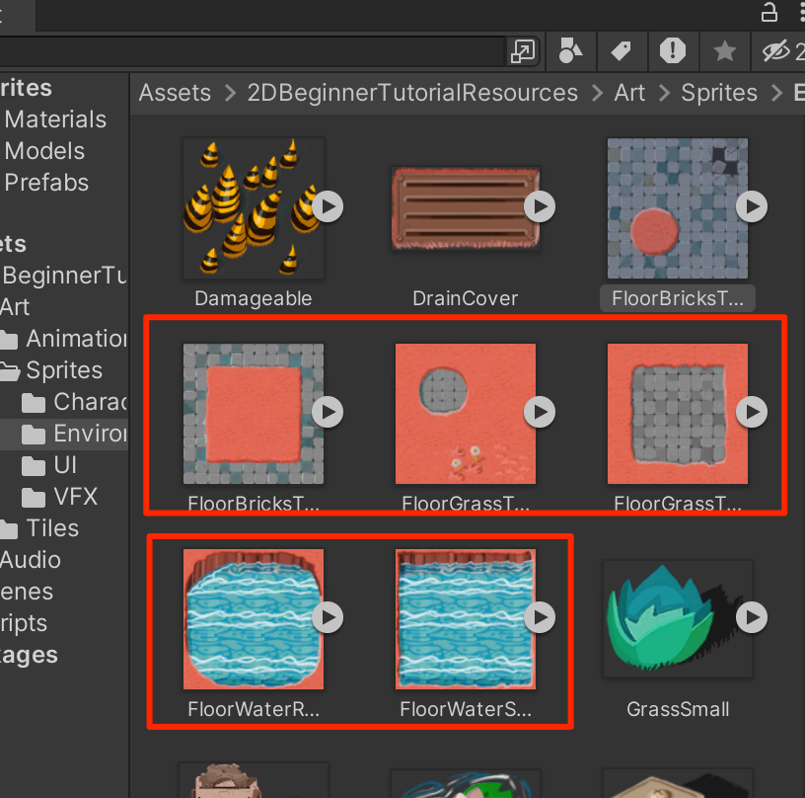The width and height of the screenshot is (805, 798).
Task: Select the FloorWaterR... rounded water thumbnail
Action: pyautogui.click(x=254, y=619)
